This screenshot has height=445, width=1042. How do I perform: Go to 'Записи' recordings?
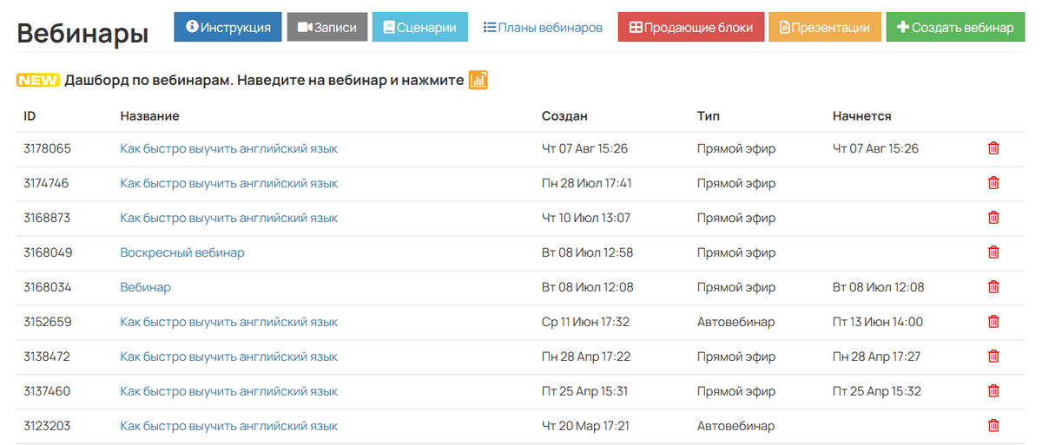[326, 27]
